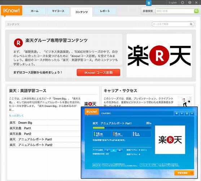Click the iKnow! logo in the popup window
The image size is (201, 181).
click(92, 111)
